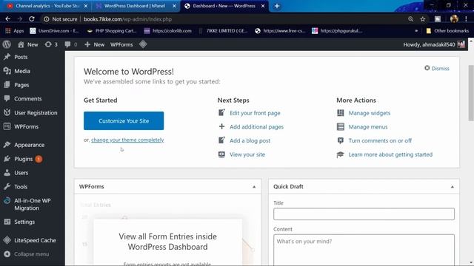Go back in browser history

8,19
